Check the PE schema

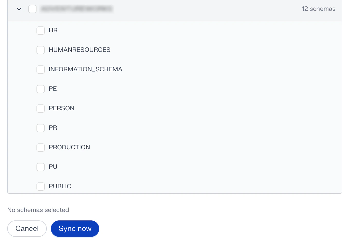click(x=40, y=89)
